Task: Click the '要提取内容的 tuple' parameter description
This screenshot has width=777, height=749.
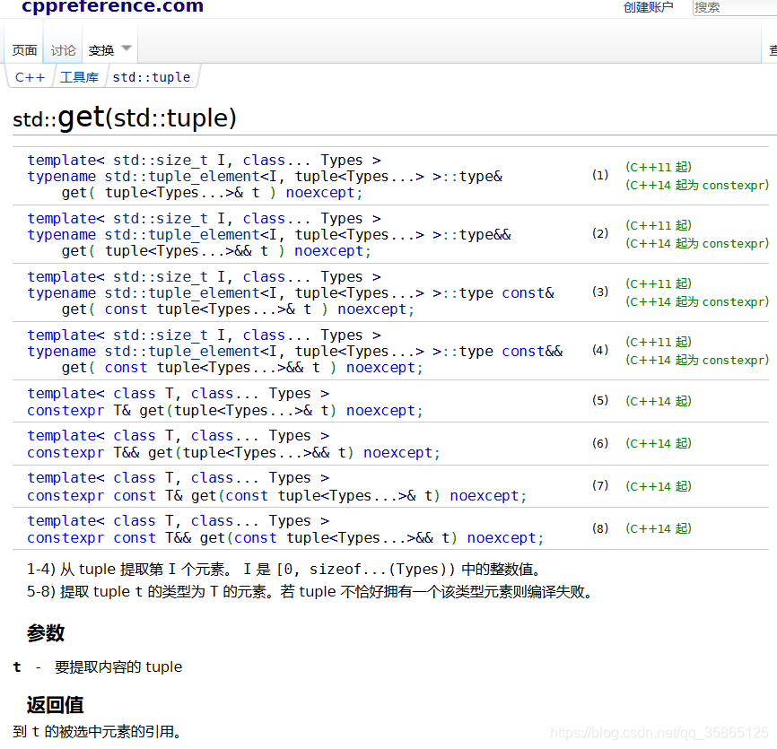Action: (x=118, y=667)
